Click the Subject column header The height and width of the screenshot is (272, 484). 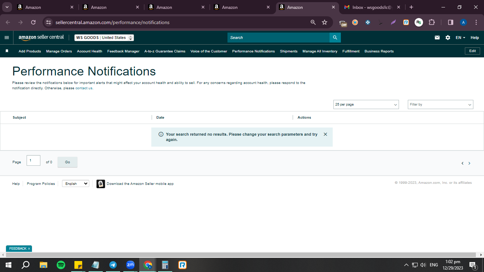(19, 118)
